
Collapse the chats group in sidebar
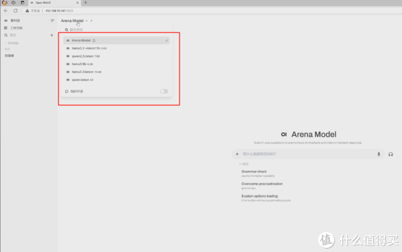click(x=11, y=43)
